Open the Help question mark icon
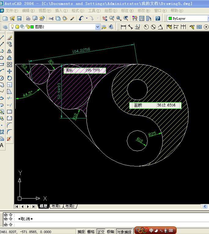209x234 pixels. [158, 18]
